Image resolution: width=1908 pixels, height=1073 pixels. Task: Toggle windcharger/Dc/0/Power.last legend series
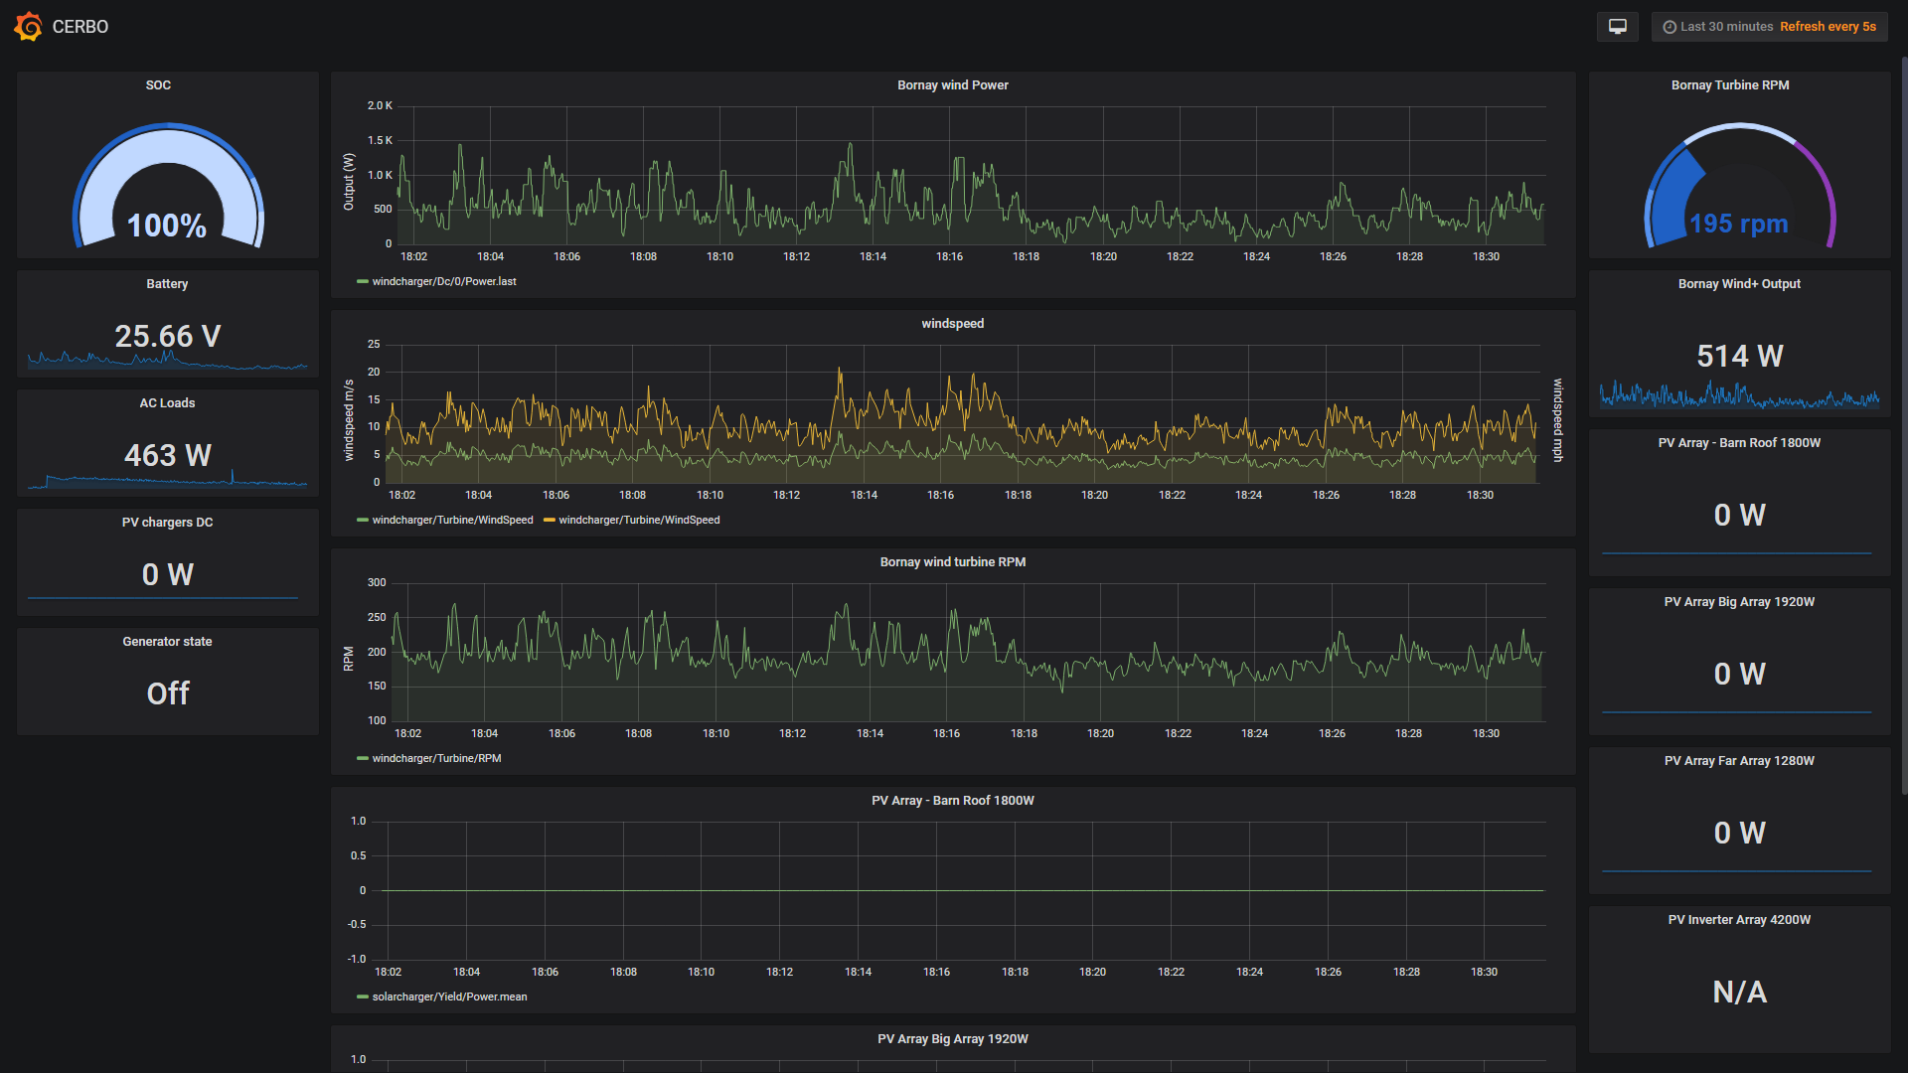click(444, 282)
